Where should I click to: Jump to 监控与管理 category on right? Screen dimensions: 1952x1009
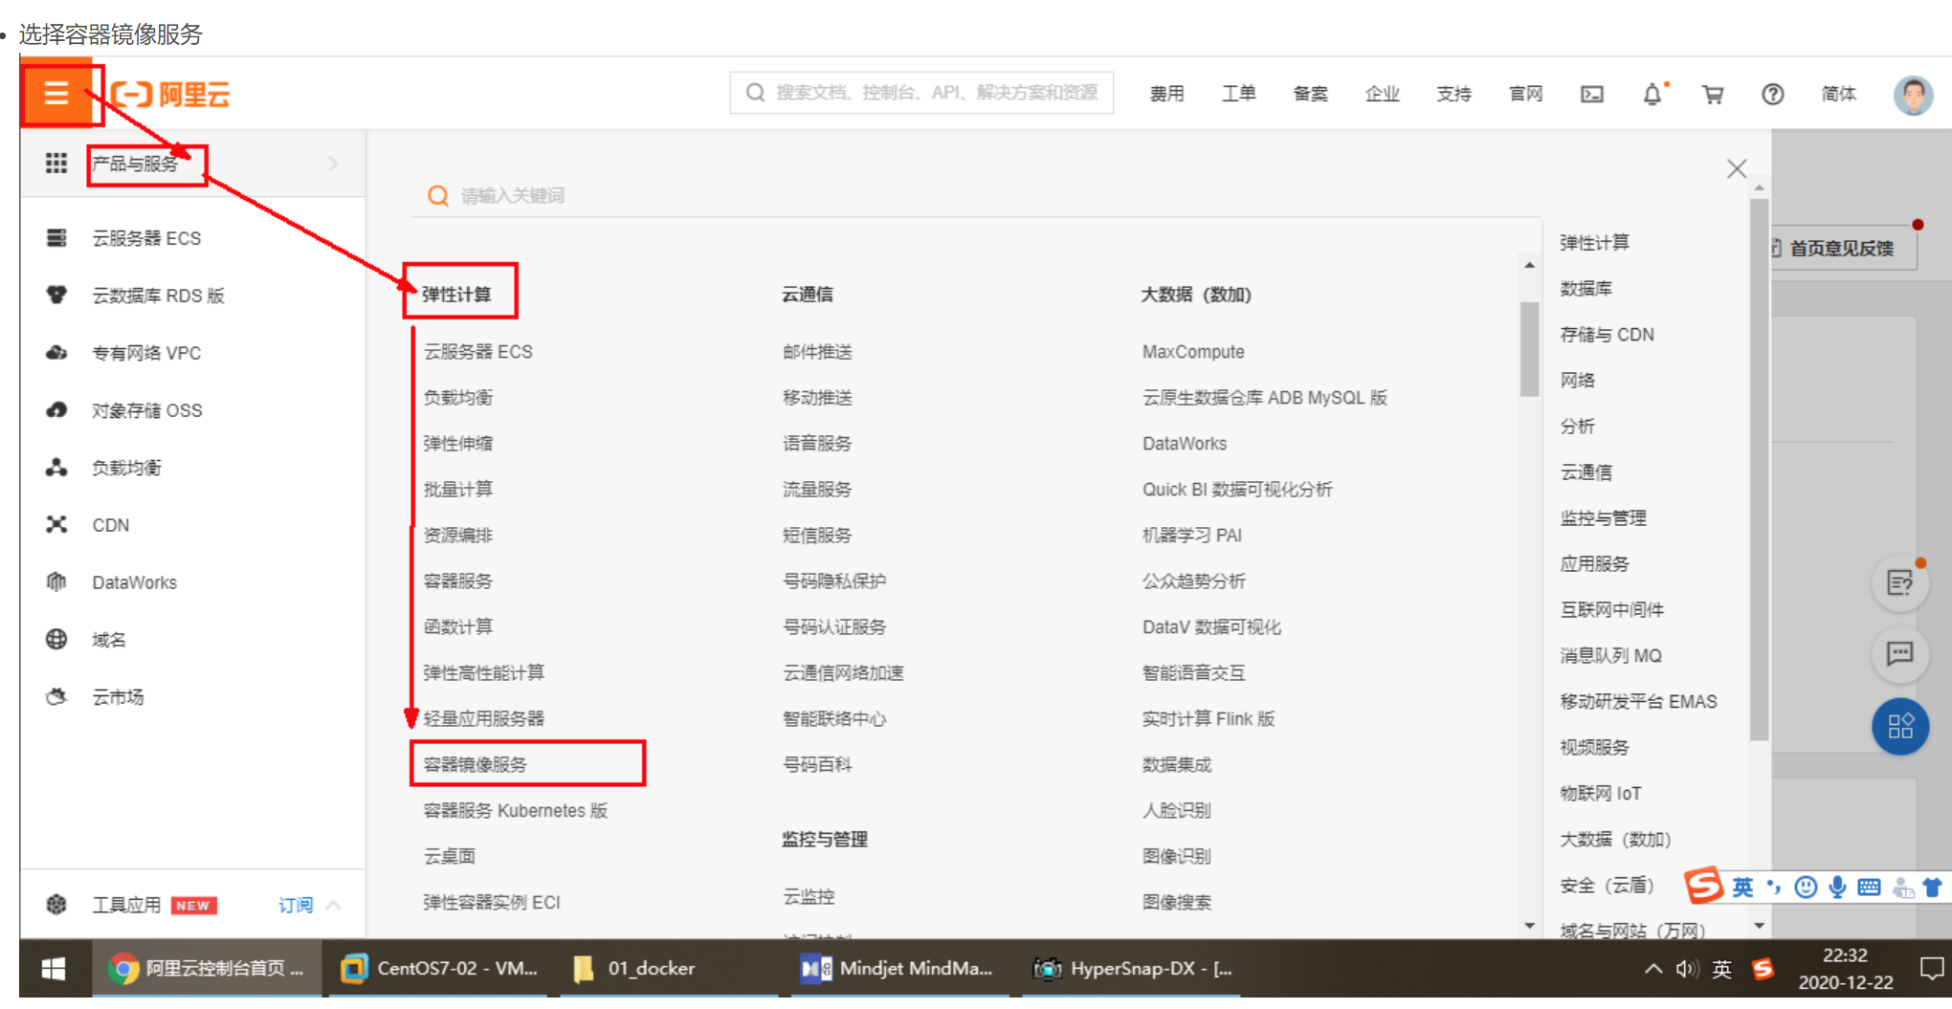(x=1603, y=518)
